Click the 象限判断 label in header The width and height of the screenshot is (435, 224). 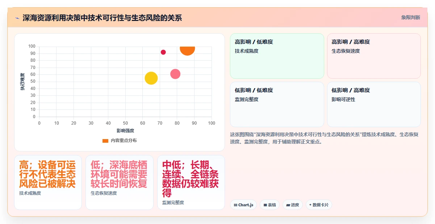pos(411,17)
